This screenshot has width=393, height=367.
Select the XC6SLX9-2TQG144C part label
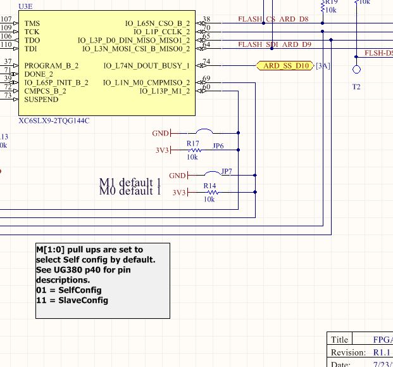(x=54, y=120)
